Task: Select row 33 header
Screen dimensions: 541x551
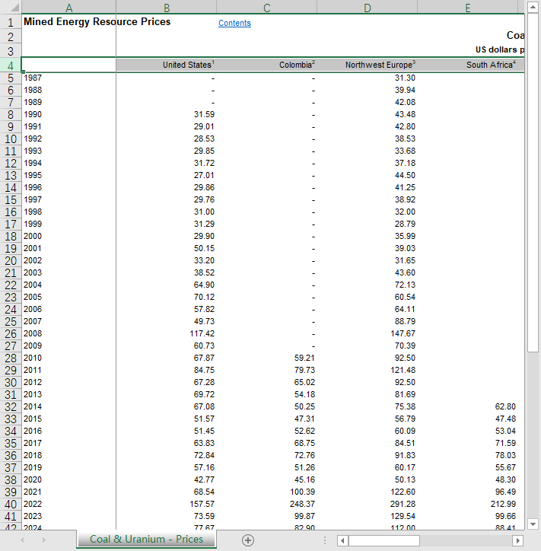Action: pyautogui.click(x=11, y=419)
